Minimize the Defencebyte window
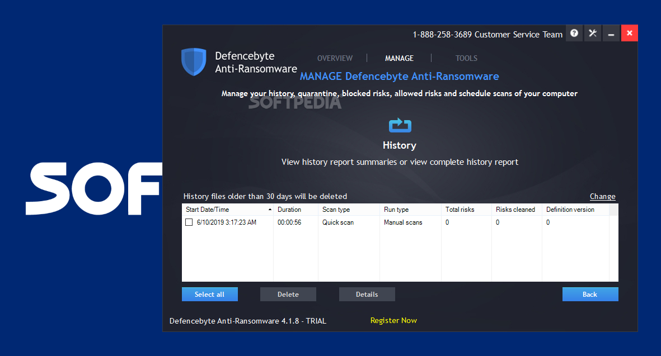Screen dimensions: 661x356 click(x=611, y=33)
